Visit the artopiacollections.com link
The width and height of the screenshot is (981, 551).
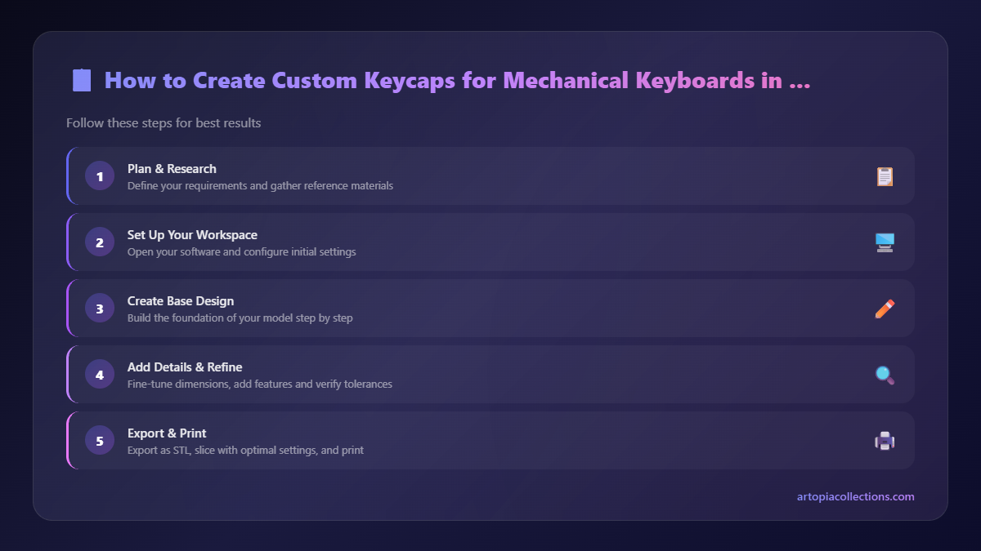click(x=854, y=496)
